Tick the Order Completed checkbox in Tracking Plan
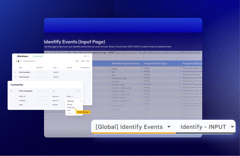The width and height of the screenshot is (240, 156). point(17,91)
